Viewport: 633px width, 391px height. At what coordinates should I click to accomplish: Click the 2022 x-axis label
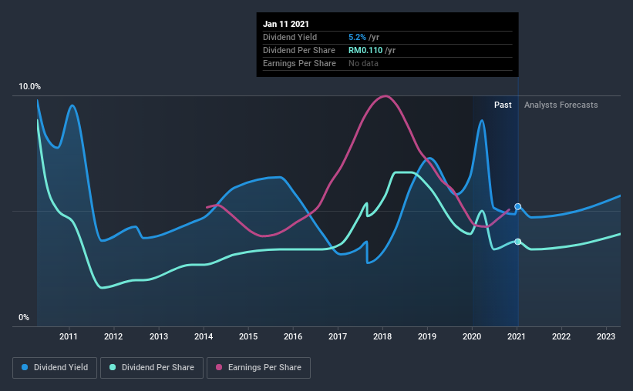click(x=561, y=336)
